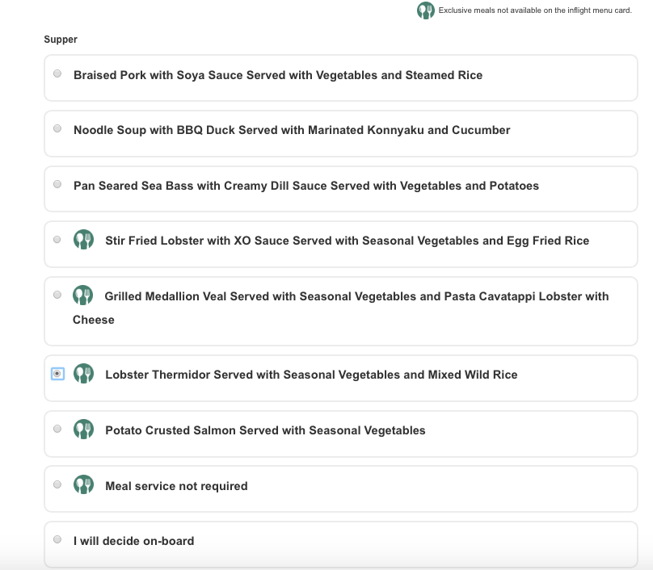Click the Supper section heading
Screen dimensions: 653x570
tap(61, 40)
